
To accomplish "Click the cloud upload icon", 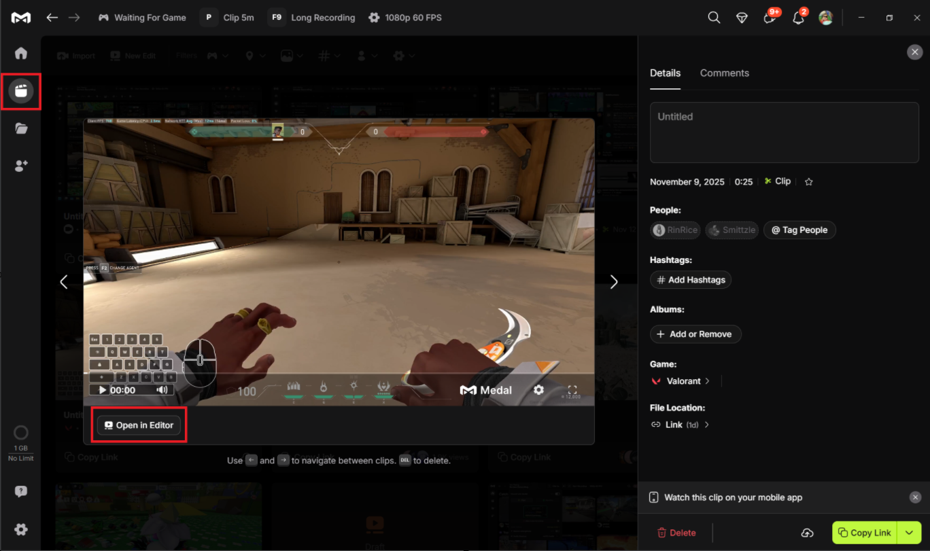I will [x=807, y=533].
